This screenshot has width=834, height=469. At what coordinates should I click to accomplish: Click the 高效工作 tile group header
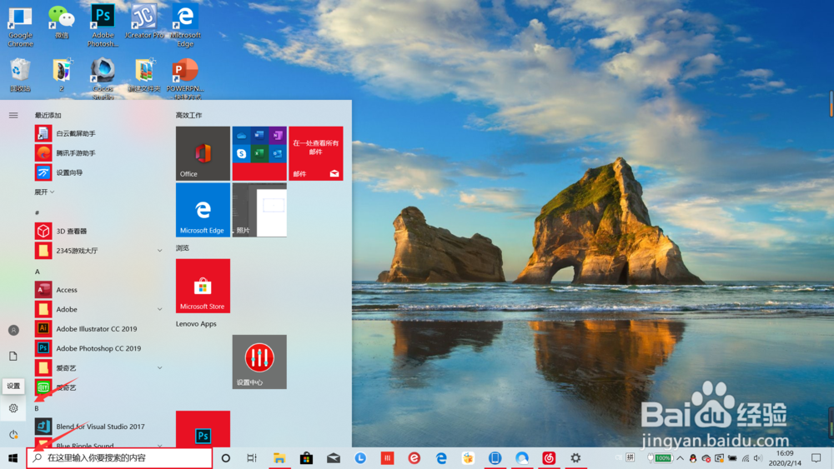pyautogui.click(x=188, y=115)
